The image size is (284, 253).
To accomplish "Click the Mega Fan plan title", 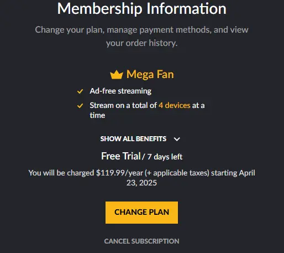I will 150,74.
